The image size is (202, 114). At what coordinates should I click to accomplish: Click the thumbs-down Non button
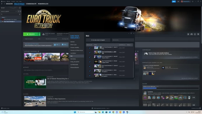pyautogui.click(x=65, y=45)
